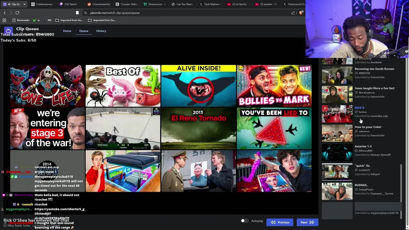Select the '"quick" fix' queue entry
This screenshot has width=409, height=230.
(x=362, y=166)
